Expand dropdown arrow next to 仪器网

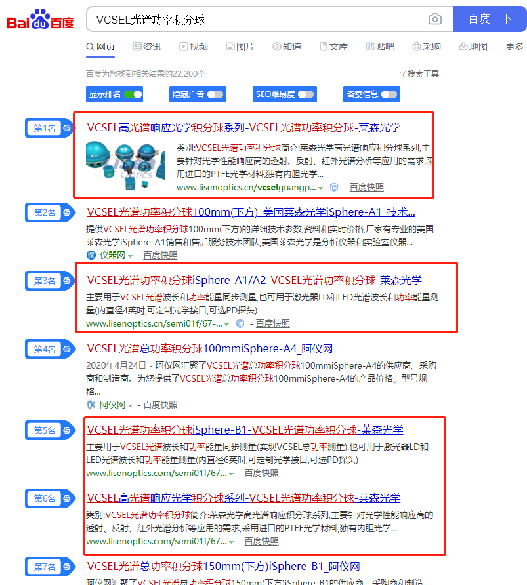(x=130, y=256)
